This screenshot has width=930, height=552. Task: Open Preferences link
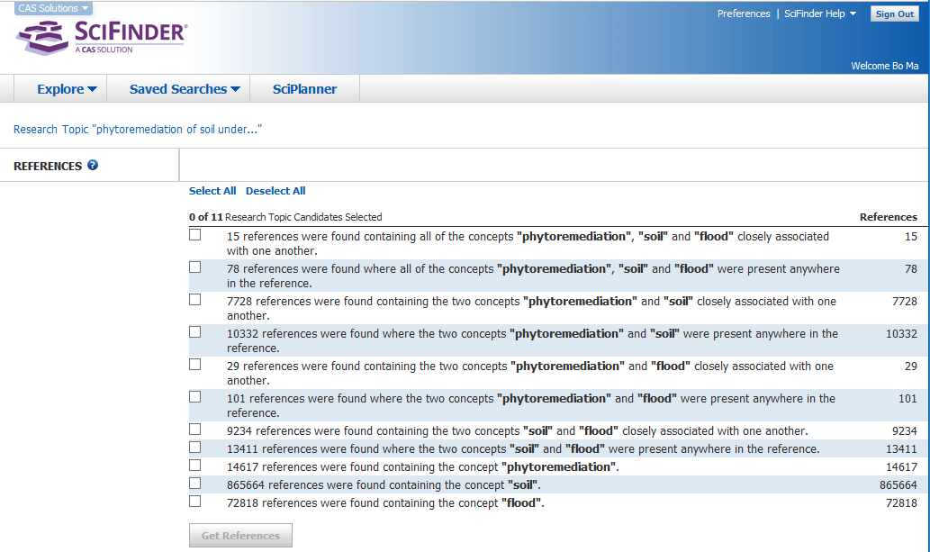744,14
